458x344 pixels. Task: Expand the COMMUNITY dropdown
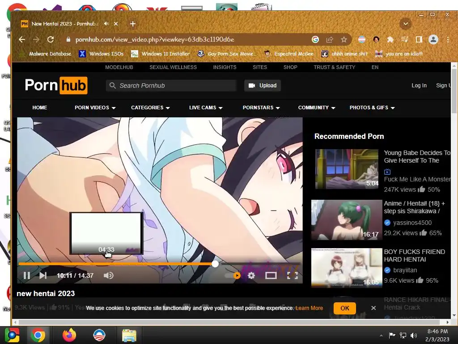(317, 107)
